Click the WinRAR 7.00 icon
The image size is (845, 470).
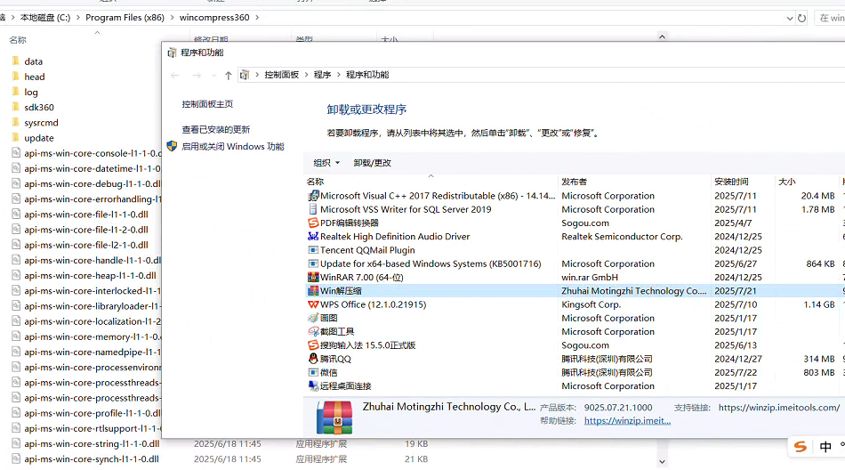(313, 278)
